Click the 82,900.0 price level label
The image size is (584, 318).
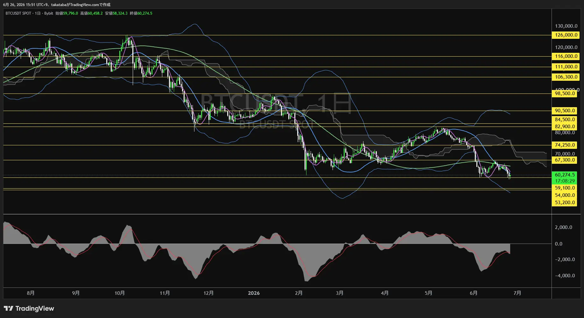pos(564,127)
